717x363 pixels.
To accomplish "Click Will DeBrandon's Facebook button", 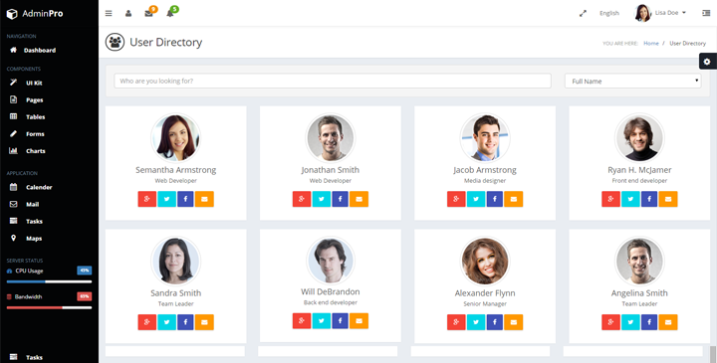I will tap(341, 321).
